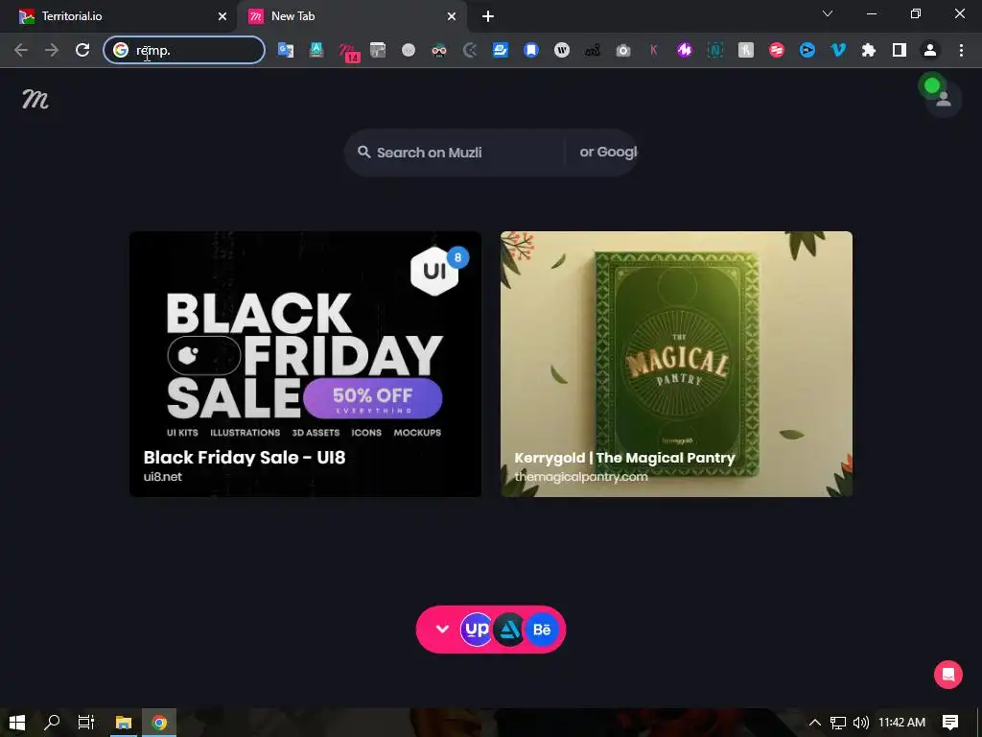
Task: Click 'Kerrygold | The Magical Pantry' title
Action: click(x=624, y=458)
